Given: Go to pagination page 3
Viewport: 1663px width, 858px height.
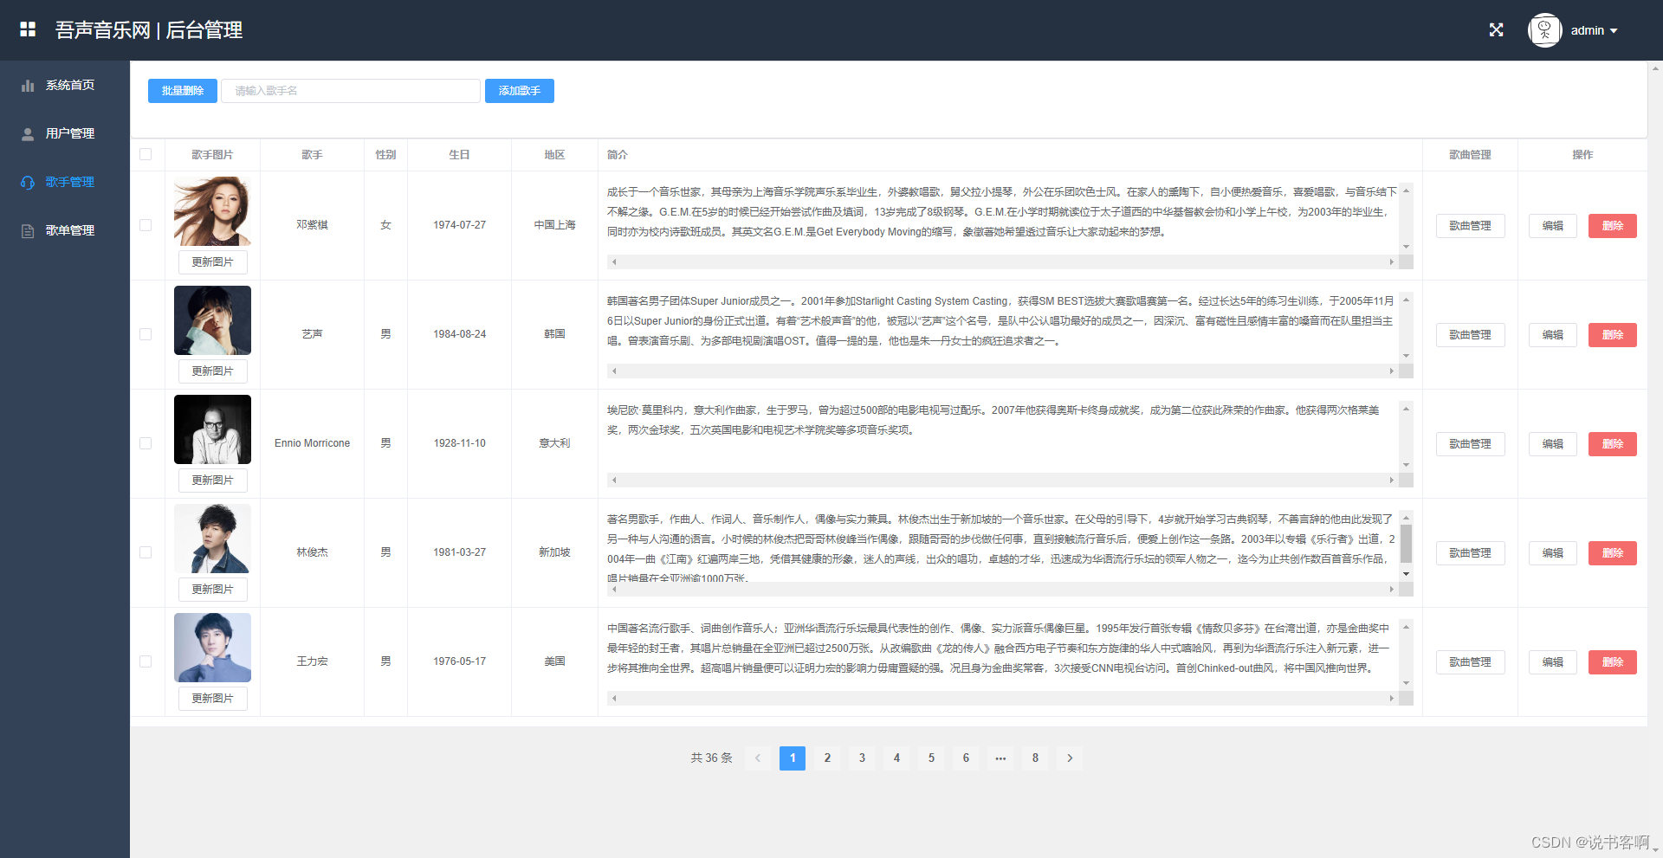Looking at the screenshot, I should pyautogui.click(x=862, y=758).
